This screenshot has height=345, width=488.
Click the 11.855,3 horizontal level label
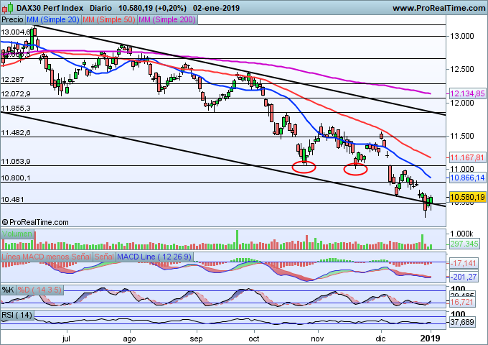[16, 108]
